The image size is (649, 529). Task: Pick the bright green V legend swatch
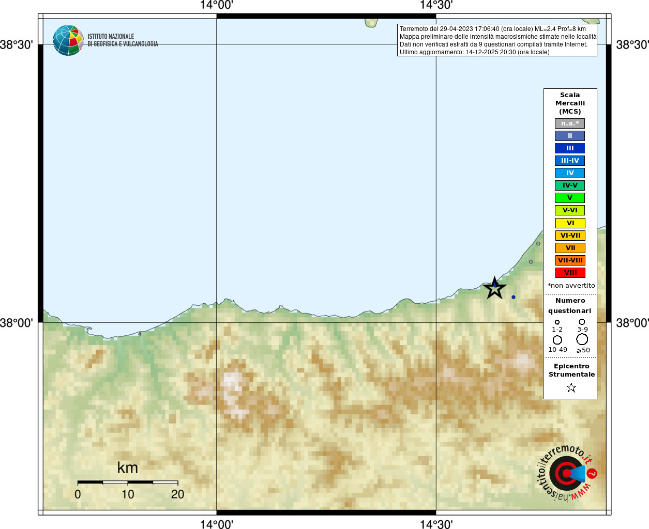[x=570, y=198]
